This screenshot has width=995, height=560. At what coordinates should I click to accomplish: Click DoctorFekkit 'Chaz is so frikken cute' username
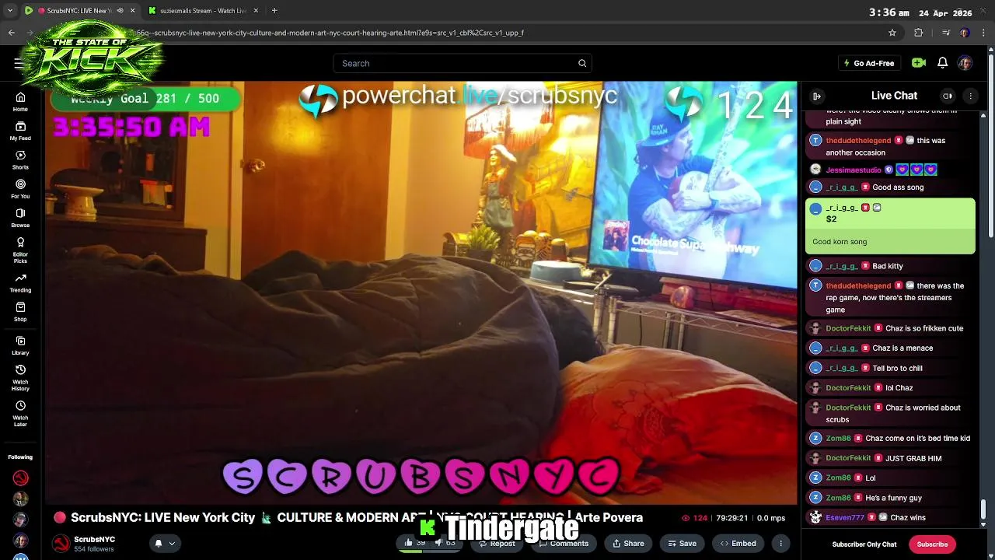click(848, 328)
